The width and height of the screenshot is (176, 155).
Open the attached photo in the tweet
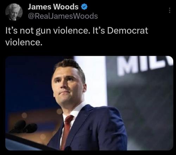pyautogui.click(x=89, y=103)
